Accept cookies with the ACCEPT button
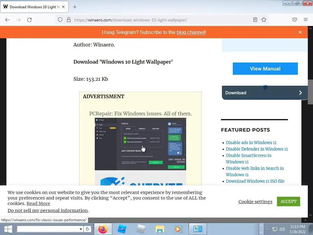The width and height of the screenshot is (313, 235). (288, 201)
